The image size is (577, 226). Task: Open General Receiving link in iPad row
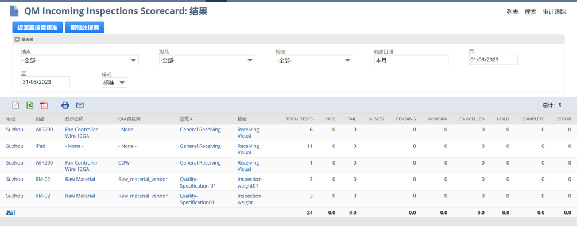pyautogui.click(x=200, y=146)
